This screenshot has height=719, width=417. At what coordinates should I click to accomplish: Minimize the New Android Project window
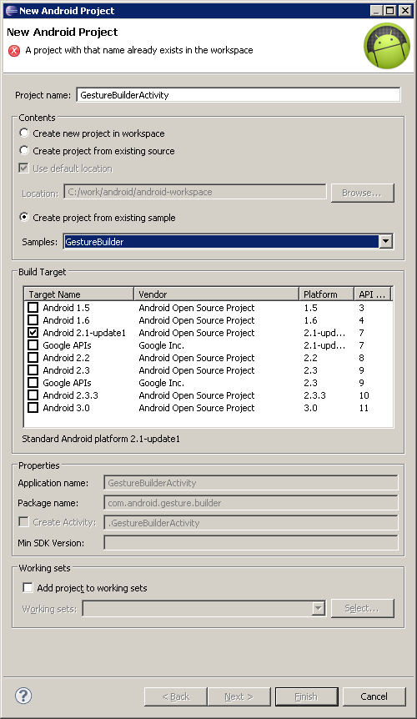click(376, 11)
